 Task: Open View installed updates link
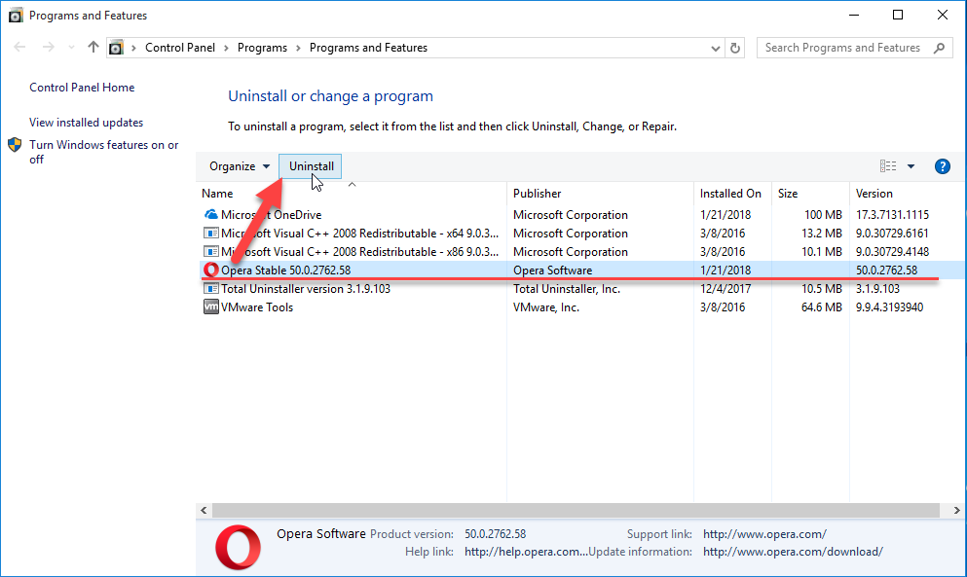tap(87, 123)
